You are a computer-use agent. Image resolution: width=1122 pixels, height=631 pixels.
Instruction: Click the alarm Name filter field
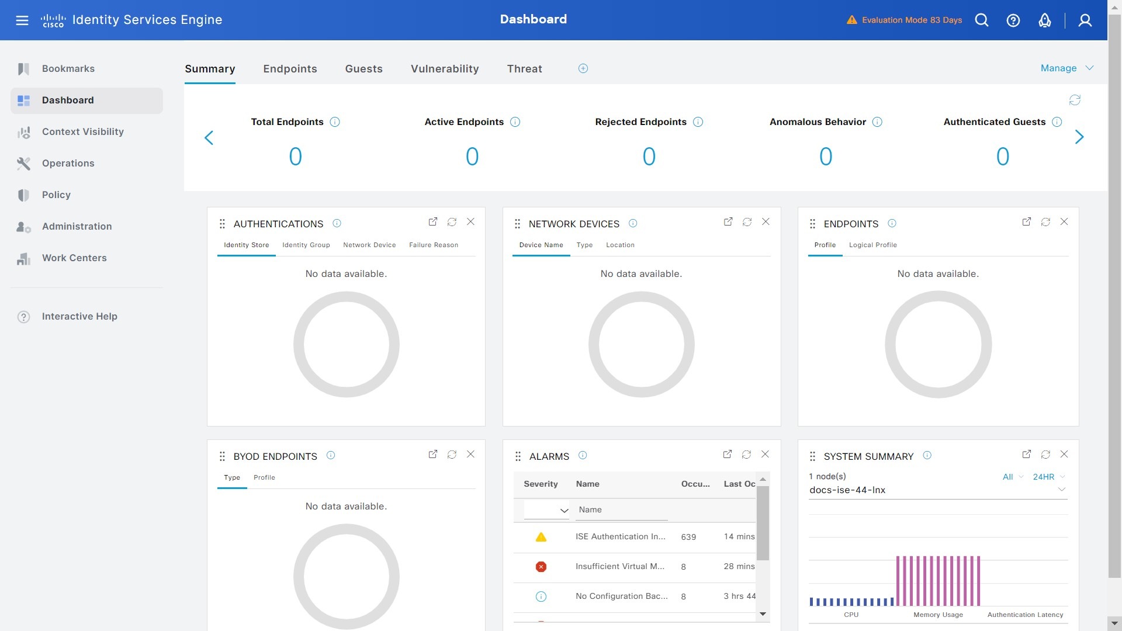[x=621, y=510]
